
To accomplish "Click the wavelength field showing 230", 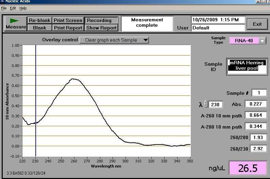I will (x=216, y=105).
